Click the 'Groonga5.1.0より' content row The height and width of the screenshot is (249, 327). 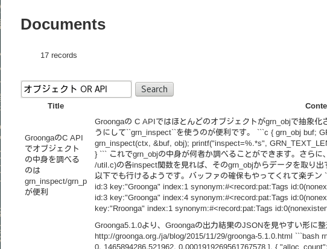click(x=211, y=236)
